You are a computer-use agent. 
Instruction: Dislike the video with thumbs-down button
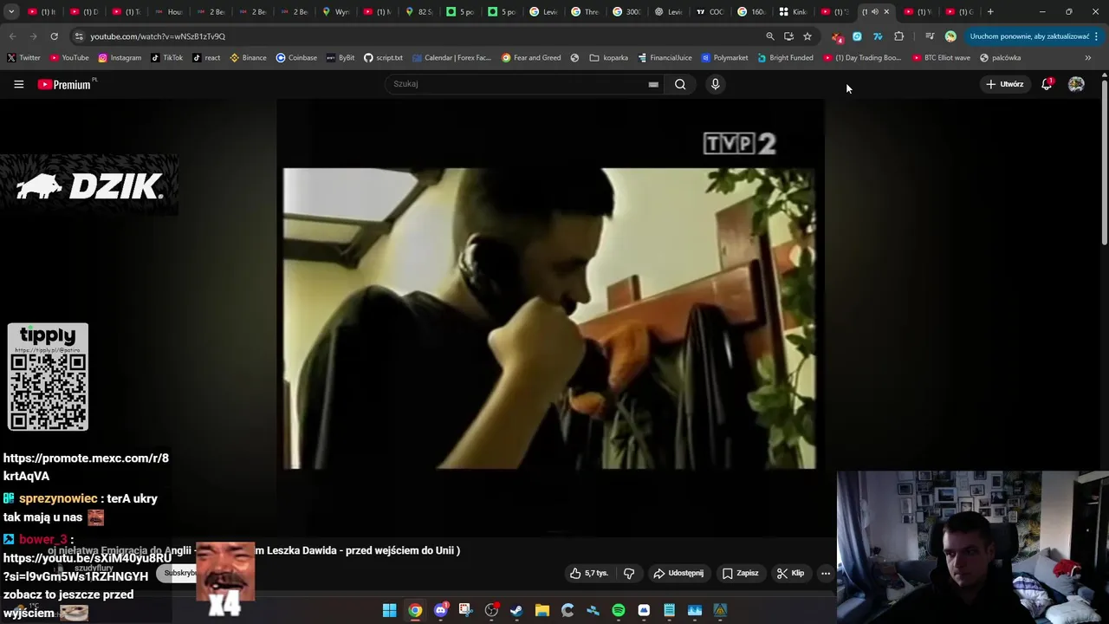click(629, 573)
